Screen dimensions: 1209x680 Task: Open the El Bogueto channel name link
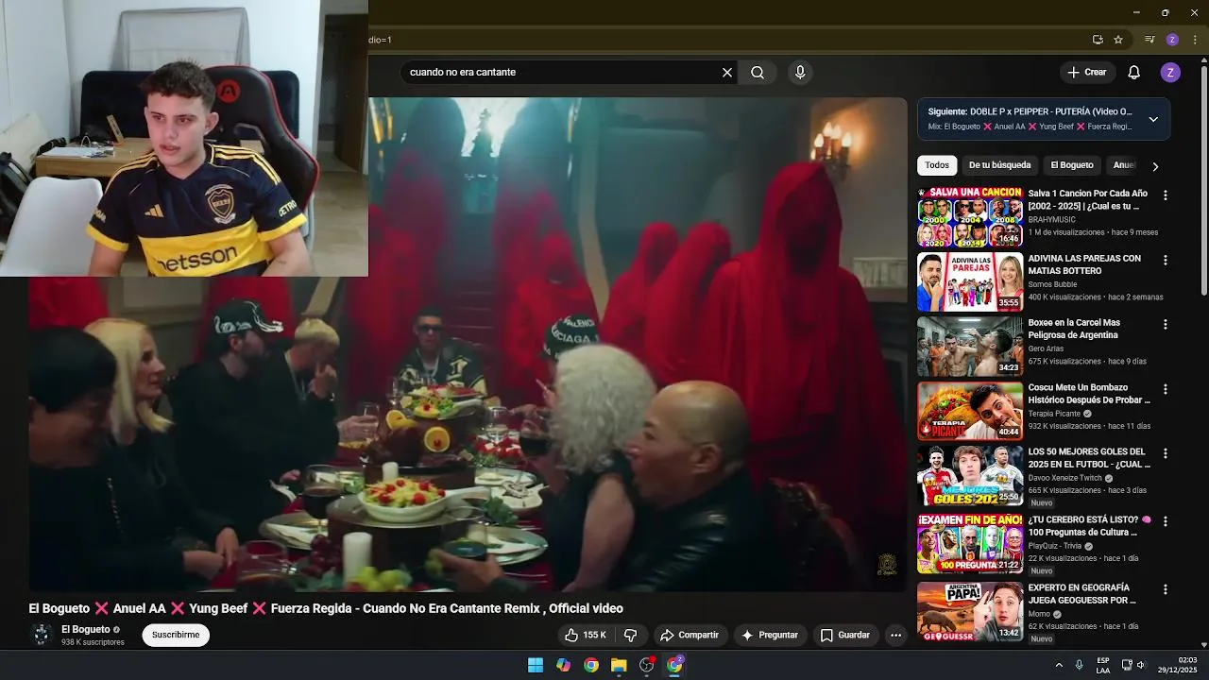pos(86,629)
